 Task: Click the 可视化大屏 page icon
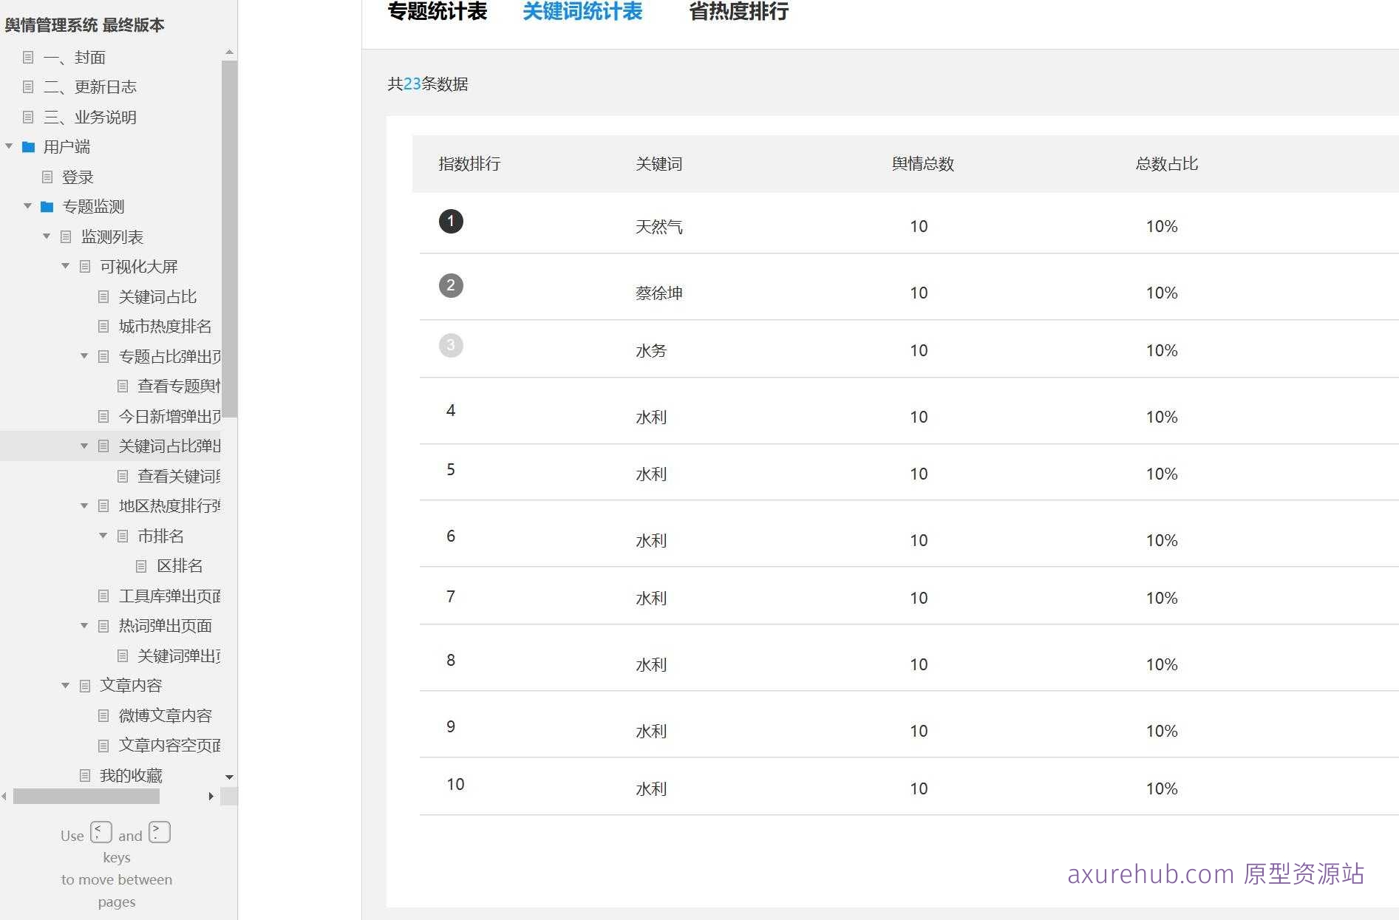click(x=84, y=266)
